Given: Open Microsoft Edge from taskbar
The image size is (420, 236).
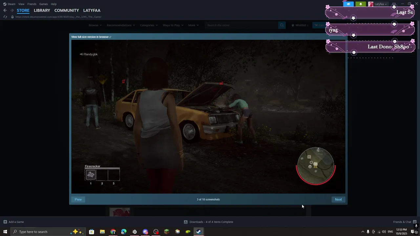Looking at the screenshot, I should click(124, 232).
